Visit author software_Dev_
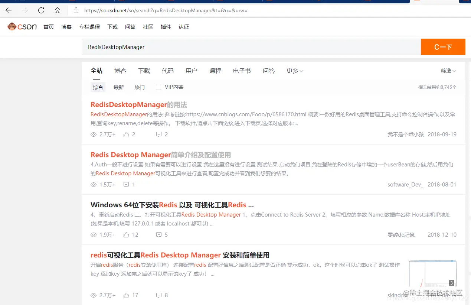The width and height of the screenshot is (471, 305). pyautogui.click(x=405, y=185)
